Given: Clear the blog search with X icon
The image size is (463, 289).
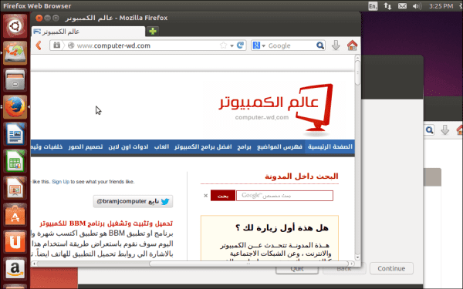Looking at the screenshot, I should pos(206,196).
